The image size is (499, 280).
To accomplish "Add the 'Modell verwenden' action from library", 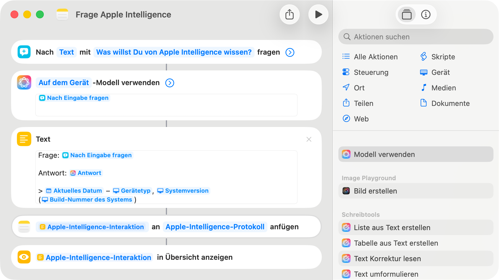I will coord(416,154).
